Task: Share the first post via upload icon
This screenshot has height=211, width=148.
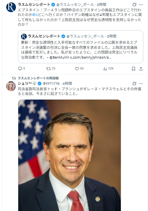Action: coord(141,69)
